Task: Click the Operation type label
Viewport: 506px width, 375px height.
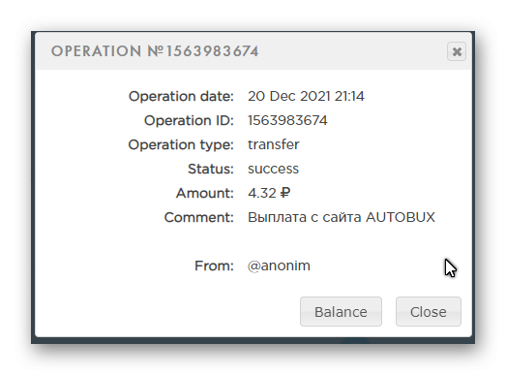Action: pos(181,144)
